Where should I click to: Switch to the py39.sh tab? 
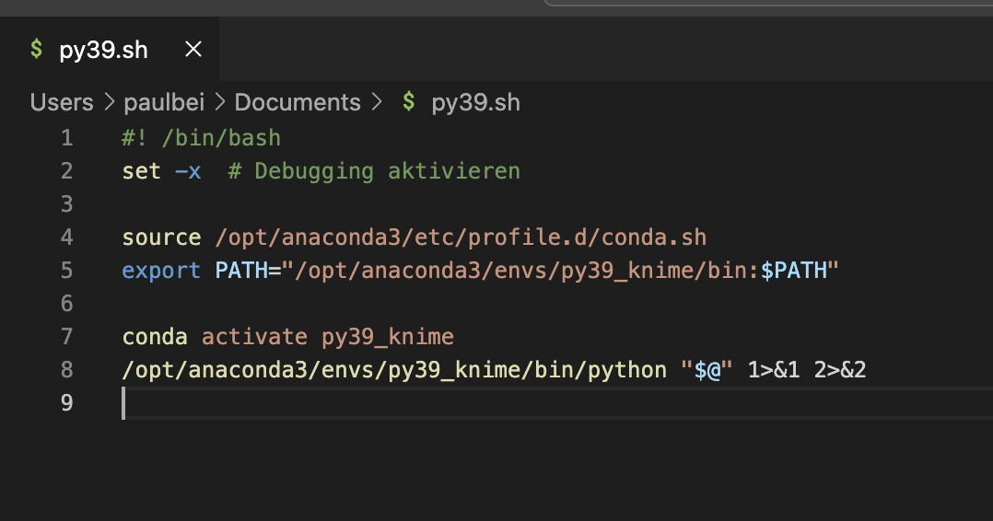(x=103, y=50)
